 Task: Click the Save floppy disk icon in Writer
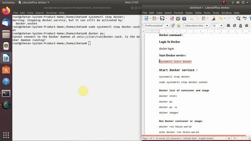click(x=162, y=18)
